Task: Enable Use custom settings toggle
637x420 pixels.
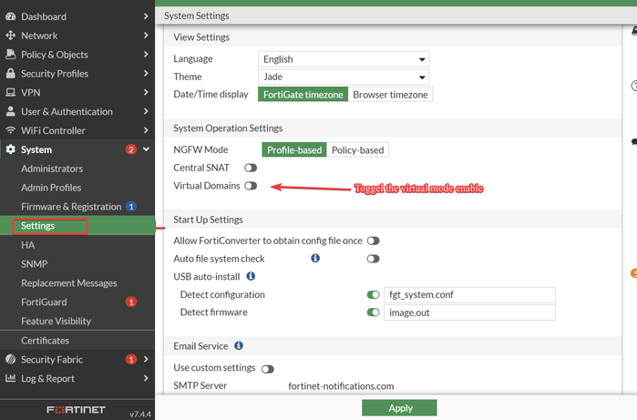Action: coord(268,369)
